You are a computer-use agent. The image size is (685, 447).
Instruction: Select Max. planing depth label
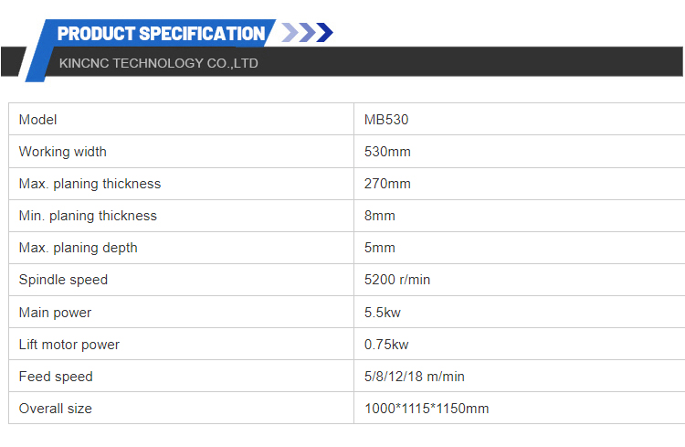(x=79, y=248)
